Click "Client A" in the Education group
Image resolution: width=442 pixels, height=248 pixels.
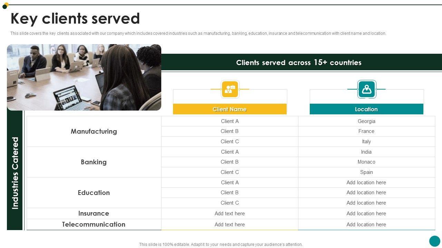click(x=230, y=183)
